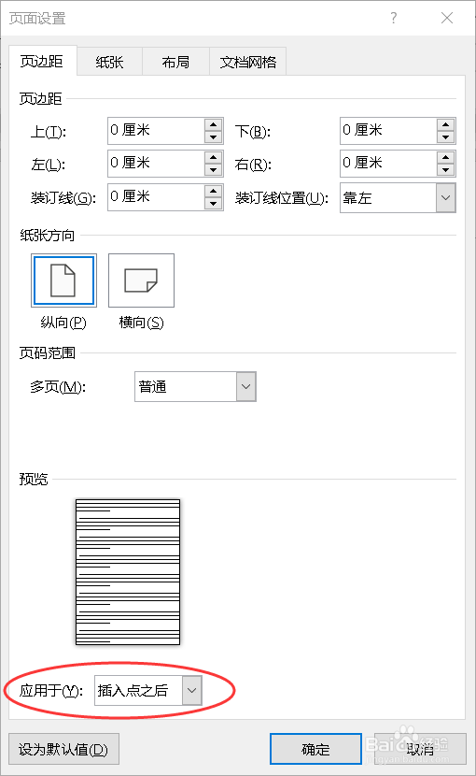476x776 pixels.
Task: Select the landscape orientation icon 横向
Action: [x=141, y=280]
